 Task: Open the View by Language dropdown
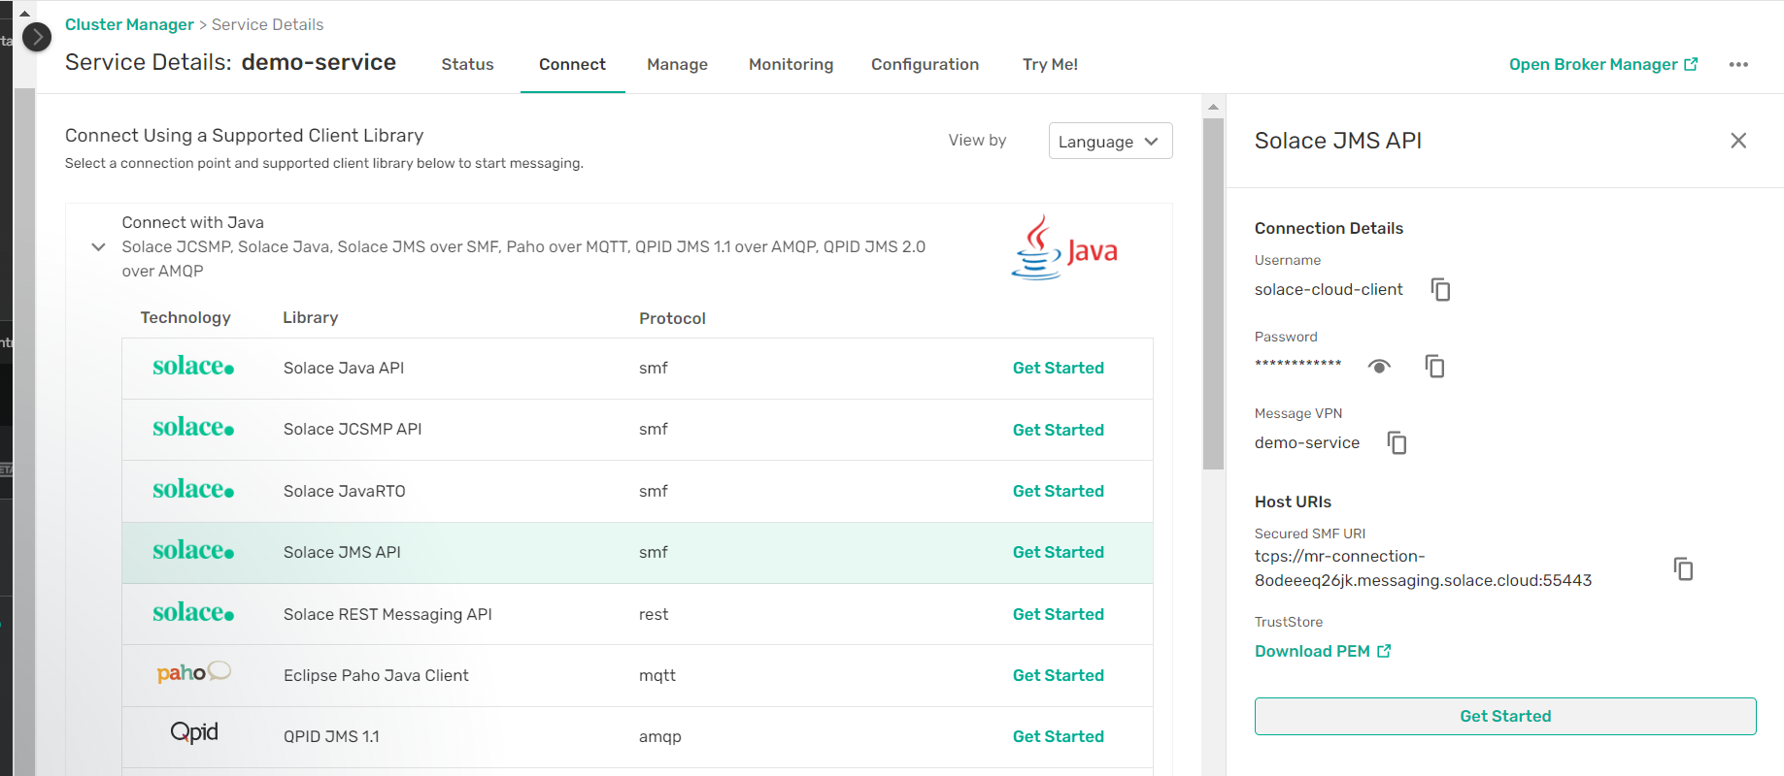tap(1110, 142)
